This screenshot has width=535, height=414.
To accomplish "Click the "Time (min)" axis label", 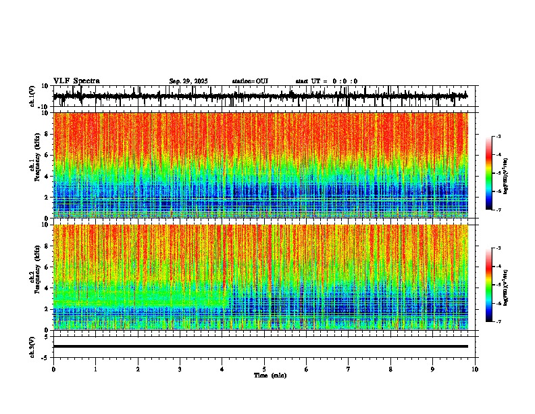I will (x=270, y=375).
